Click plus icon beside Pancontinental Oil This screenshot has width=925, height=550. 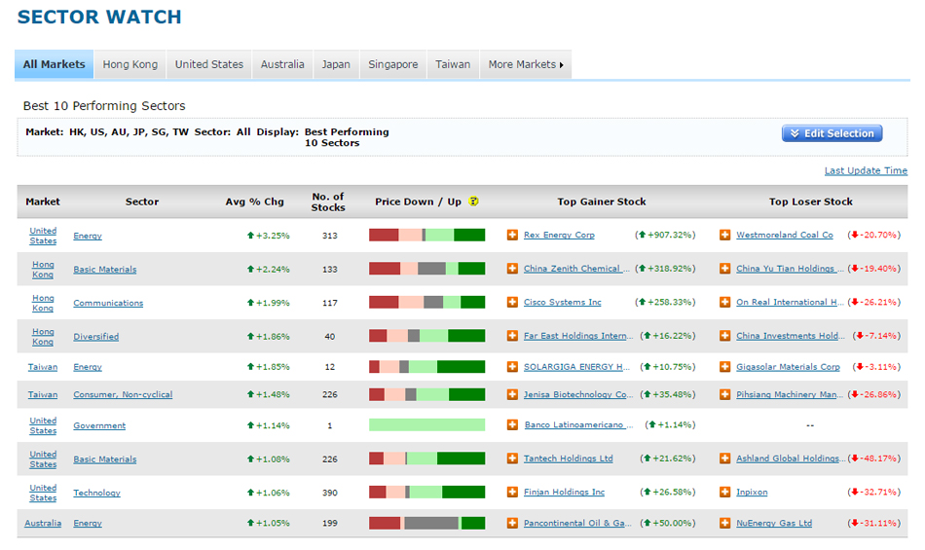(512, 523)
